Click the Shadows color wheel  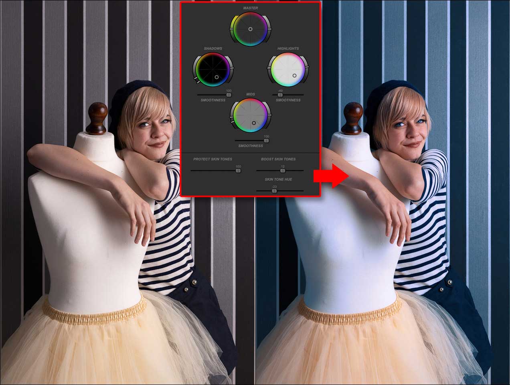click(212, 70)
